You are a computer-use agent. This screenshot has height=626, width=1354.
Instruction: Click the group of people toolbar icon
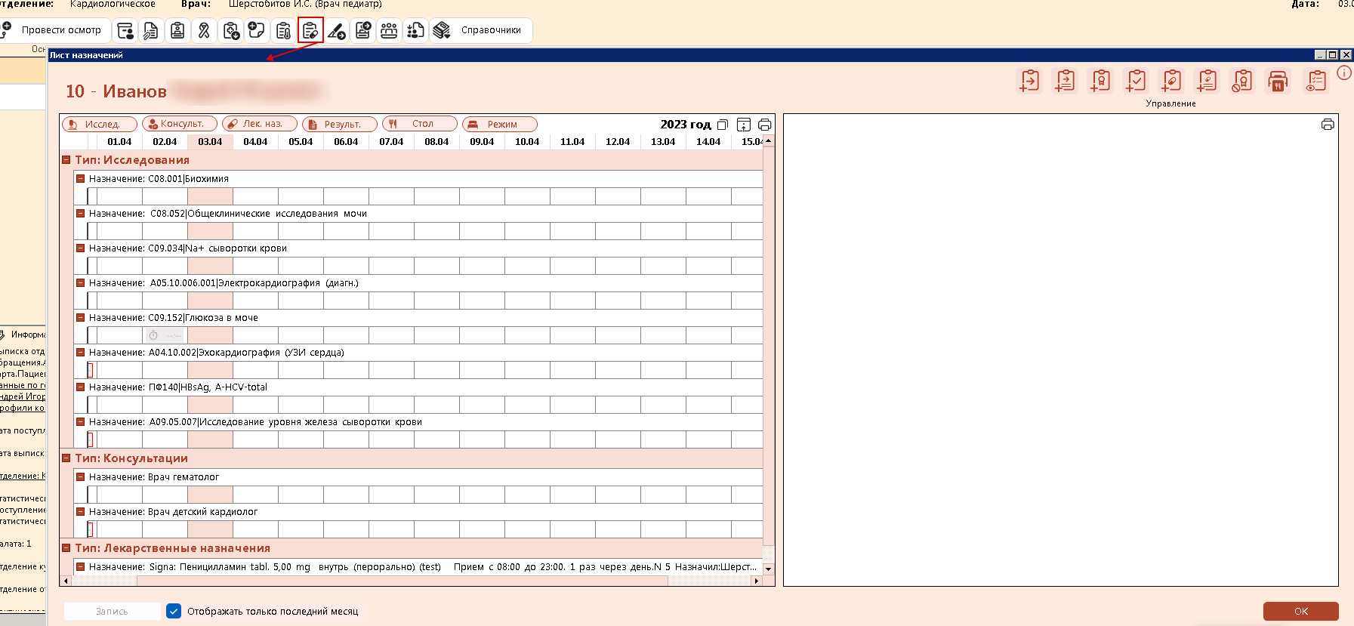tap(389, 30)
